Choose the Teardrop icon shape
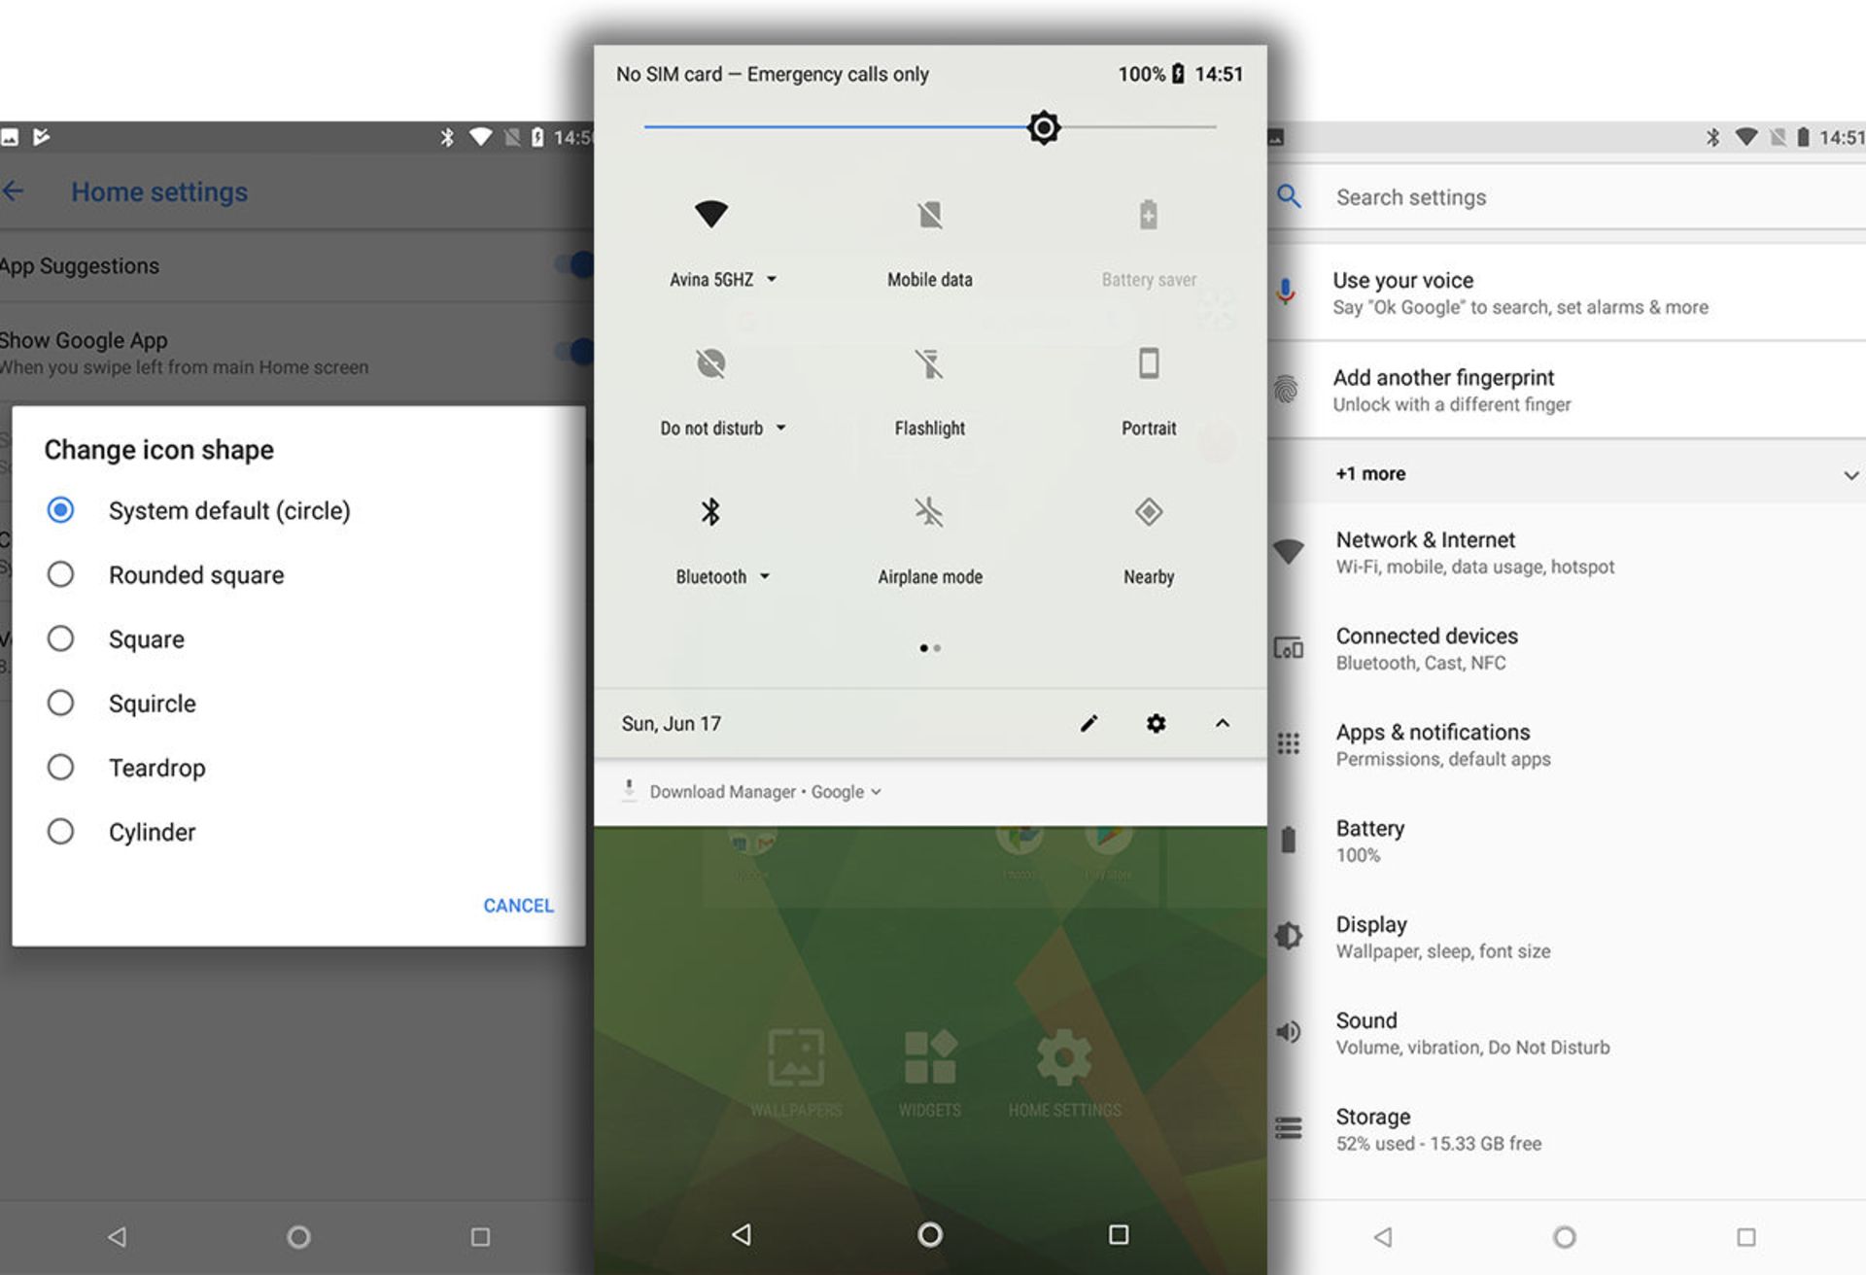 [x=60, y=768]
